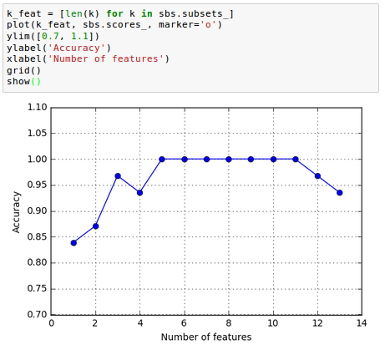Click the 0.70 y-axis tick label

pos(38,315)
